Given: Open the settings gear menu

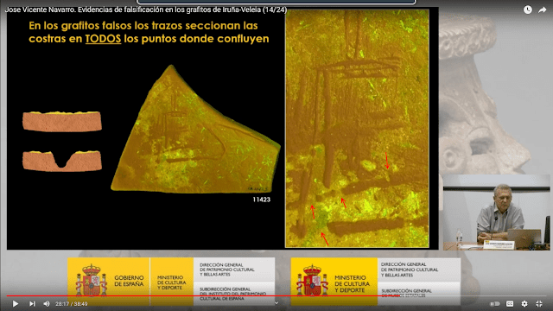Looking at the screenshot, I should coord(524,303).
